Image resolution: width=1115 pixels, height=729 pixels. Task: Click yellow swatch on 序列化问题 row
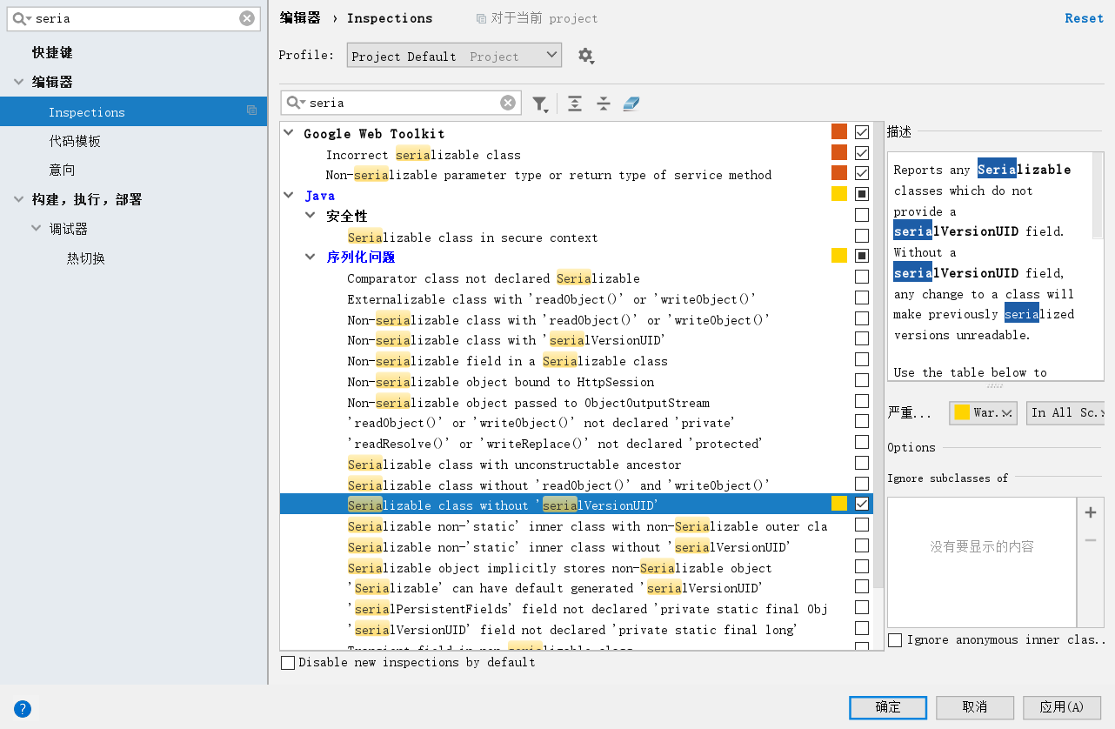839,256
